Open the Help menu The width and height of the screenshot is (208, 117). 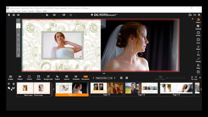pyautogui.click(x=45, y=11)
